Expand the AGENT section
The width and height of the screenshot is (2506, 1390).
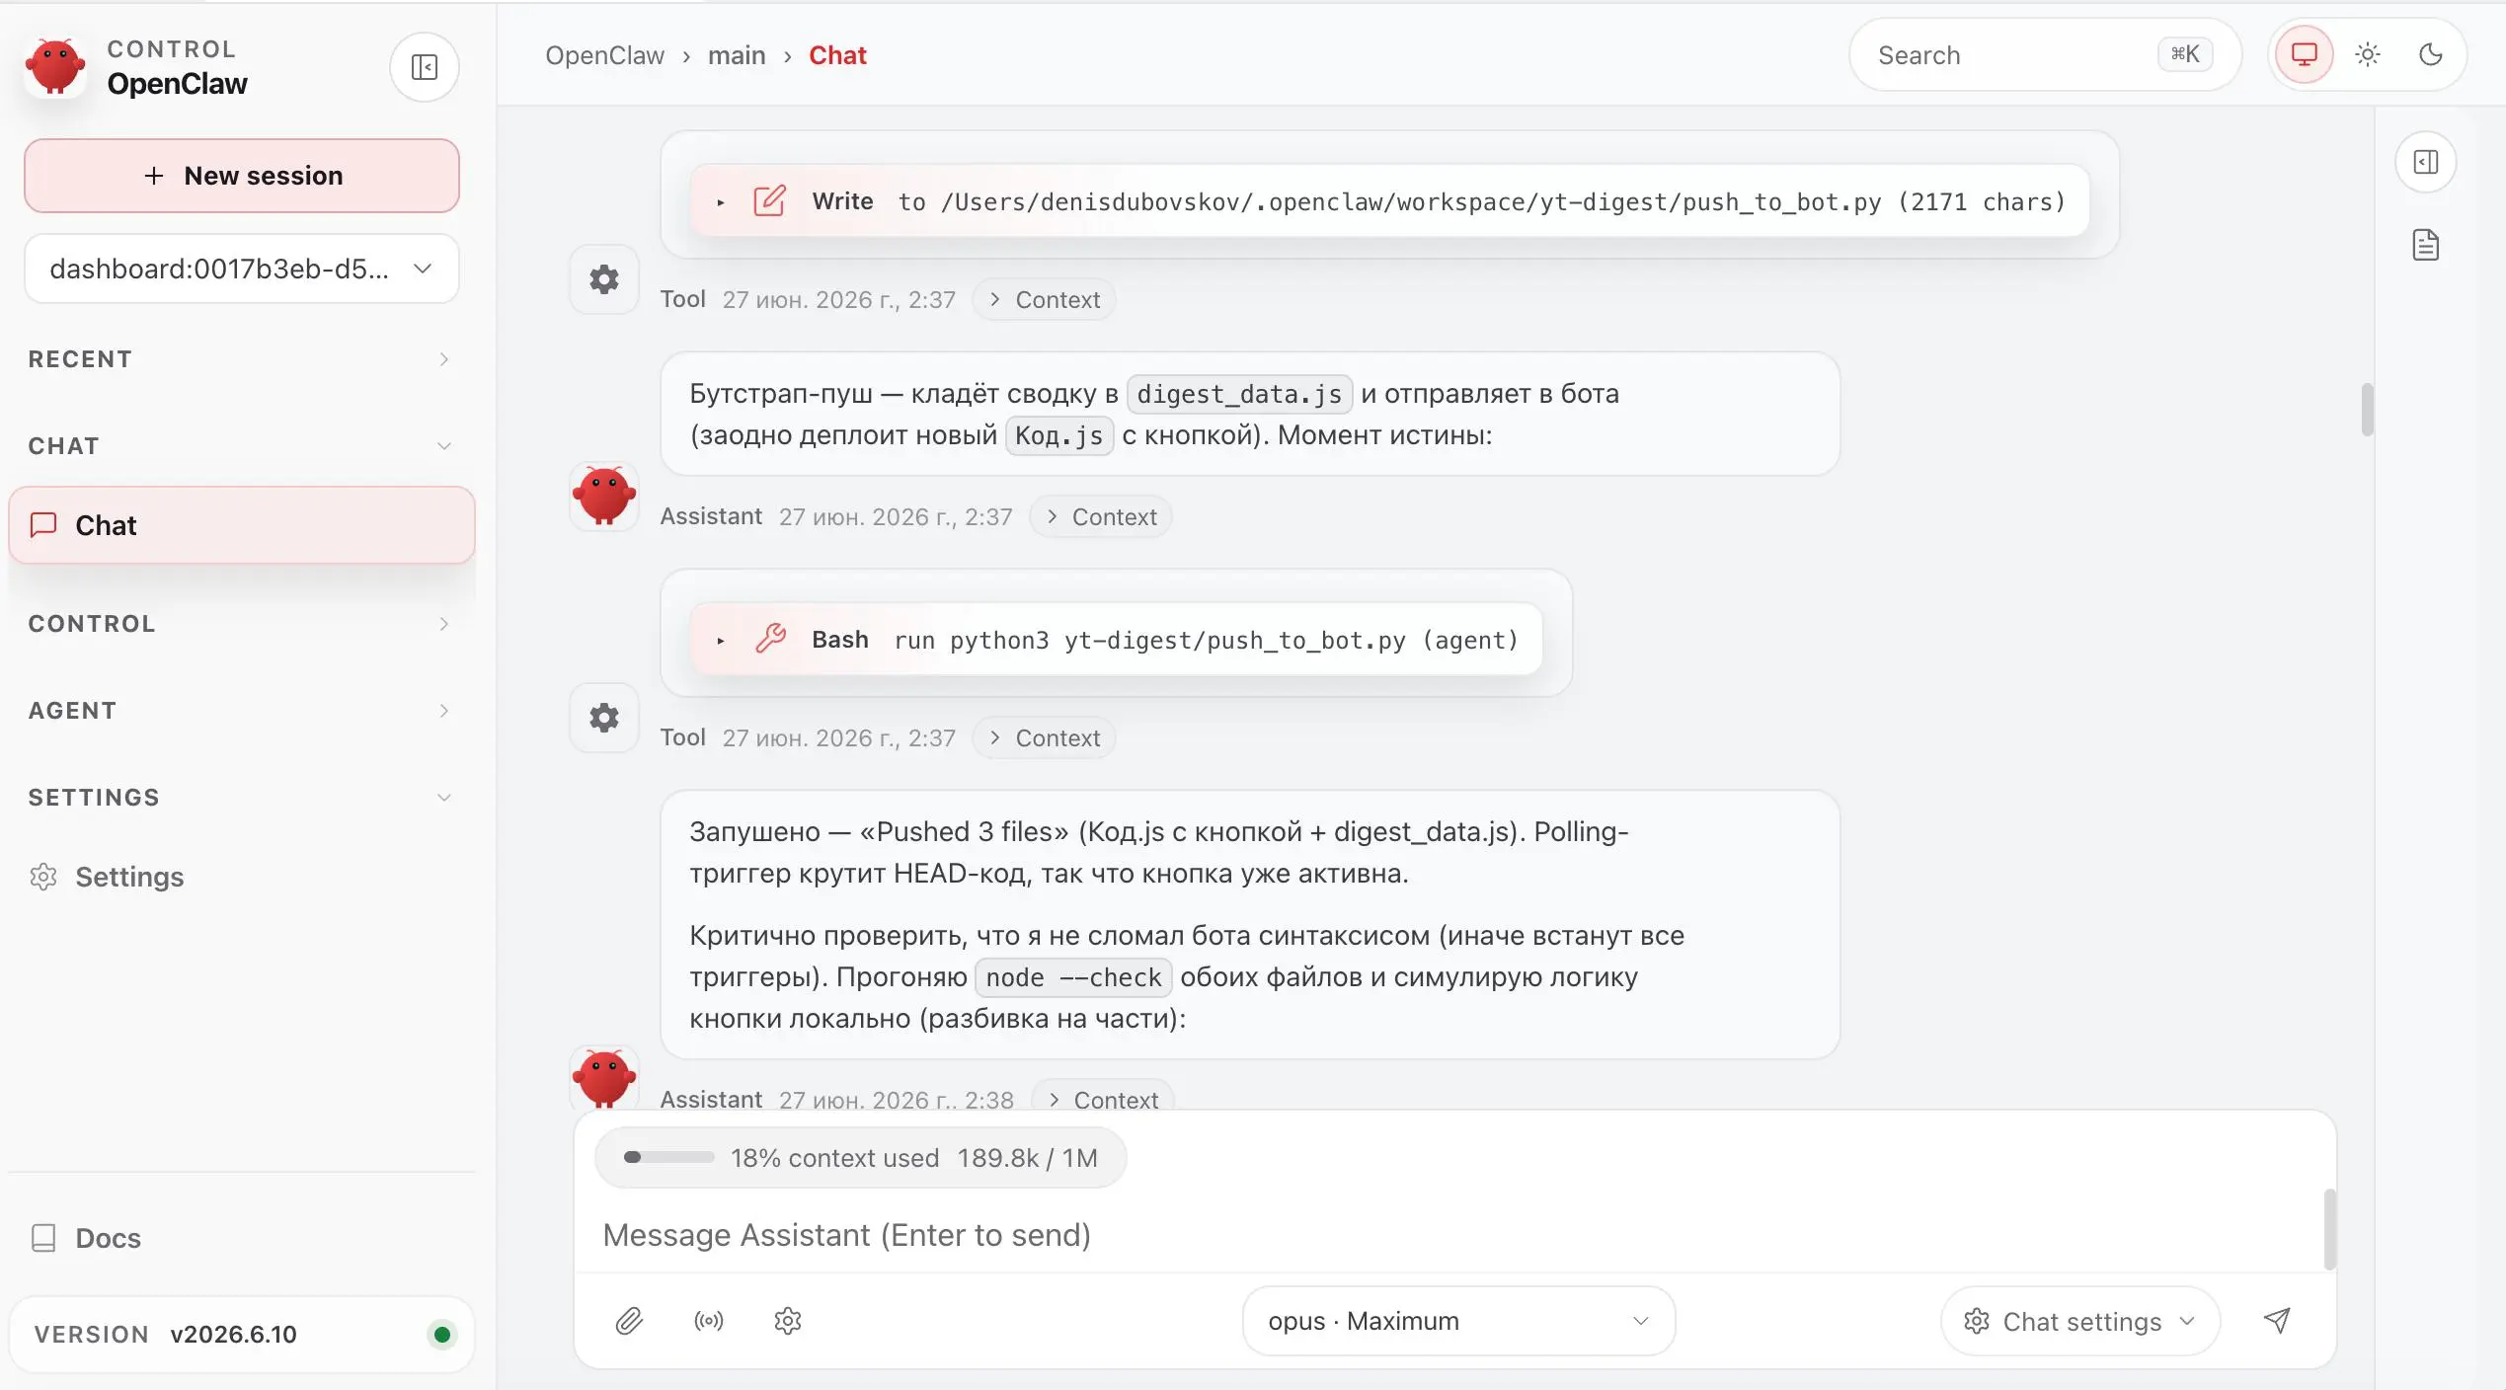pyautogui.click(x=240, y=711)
